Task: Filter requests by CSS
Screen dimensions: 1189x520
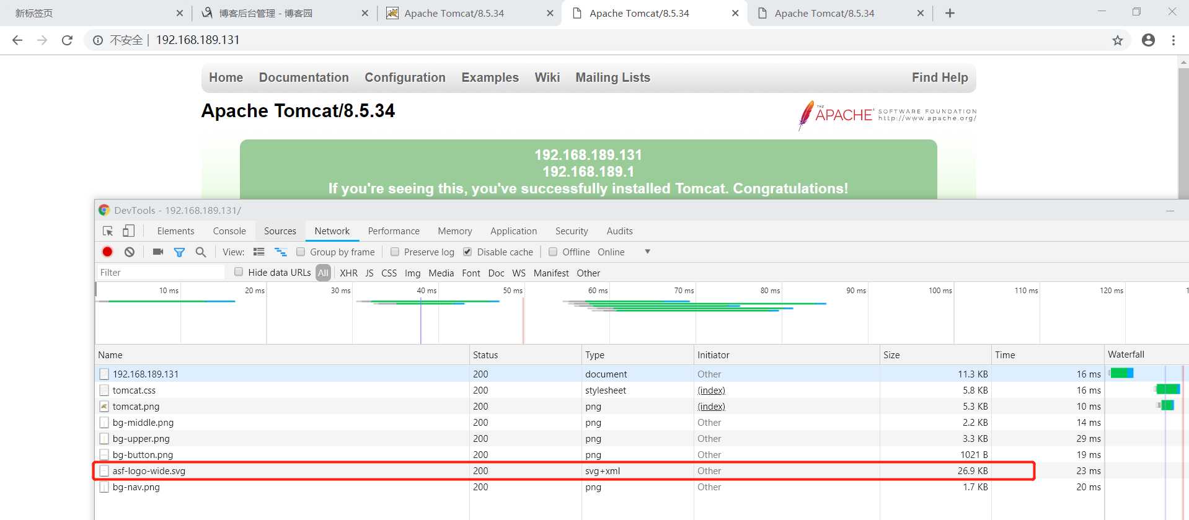Action: (x=389, y=273)
